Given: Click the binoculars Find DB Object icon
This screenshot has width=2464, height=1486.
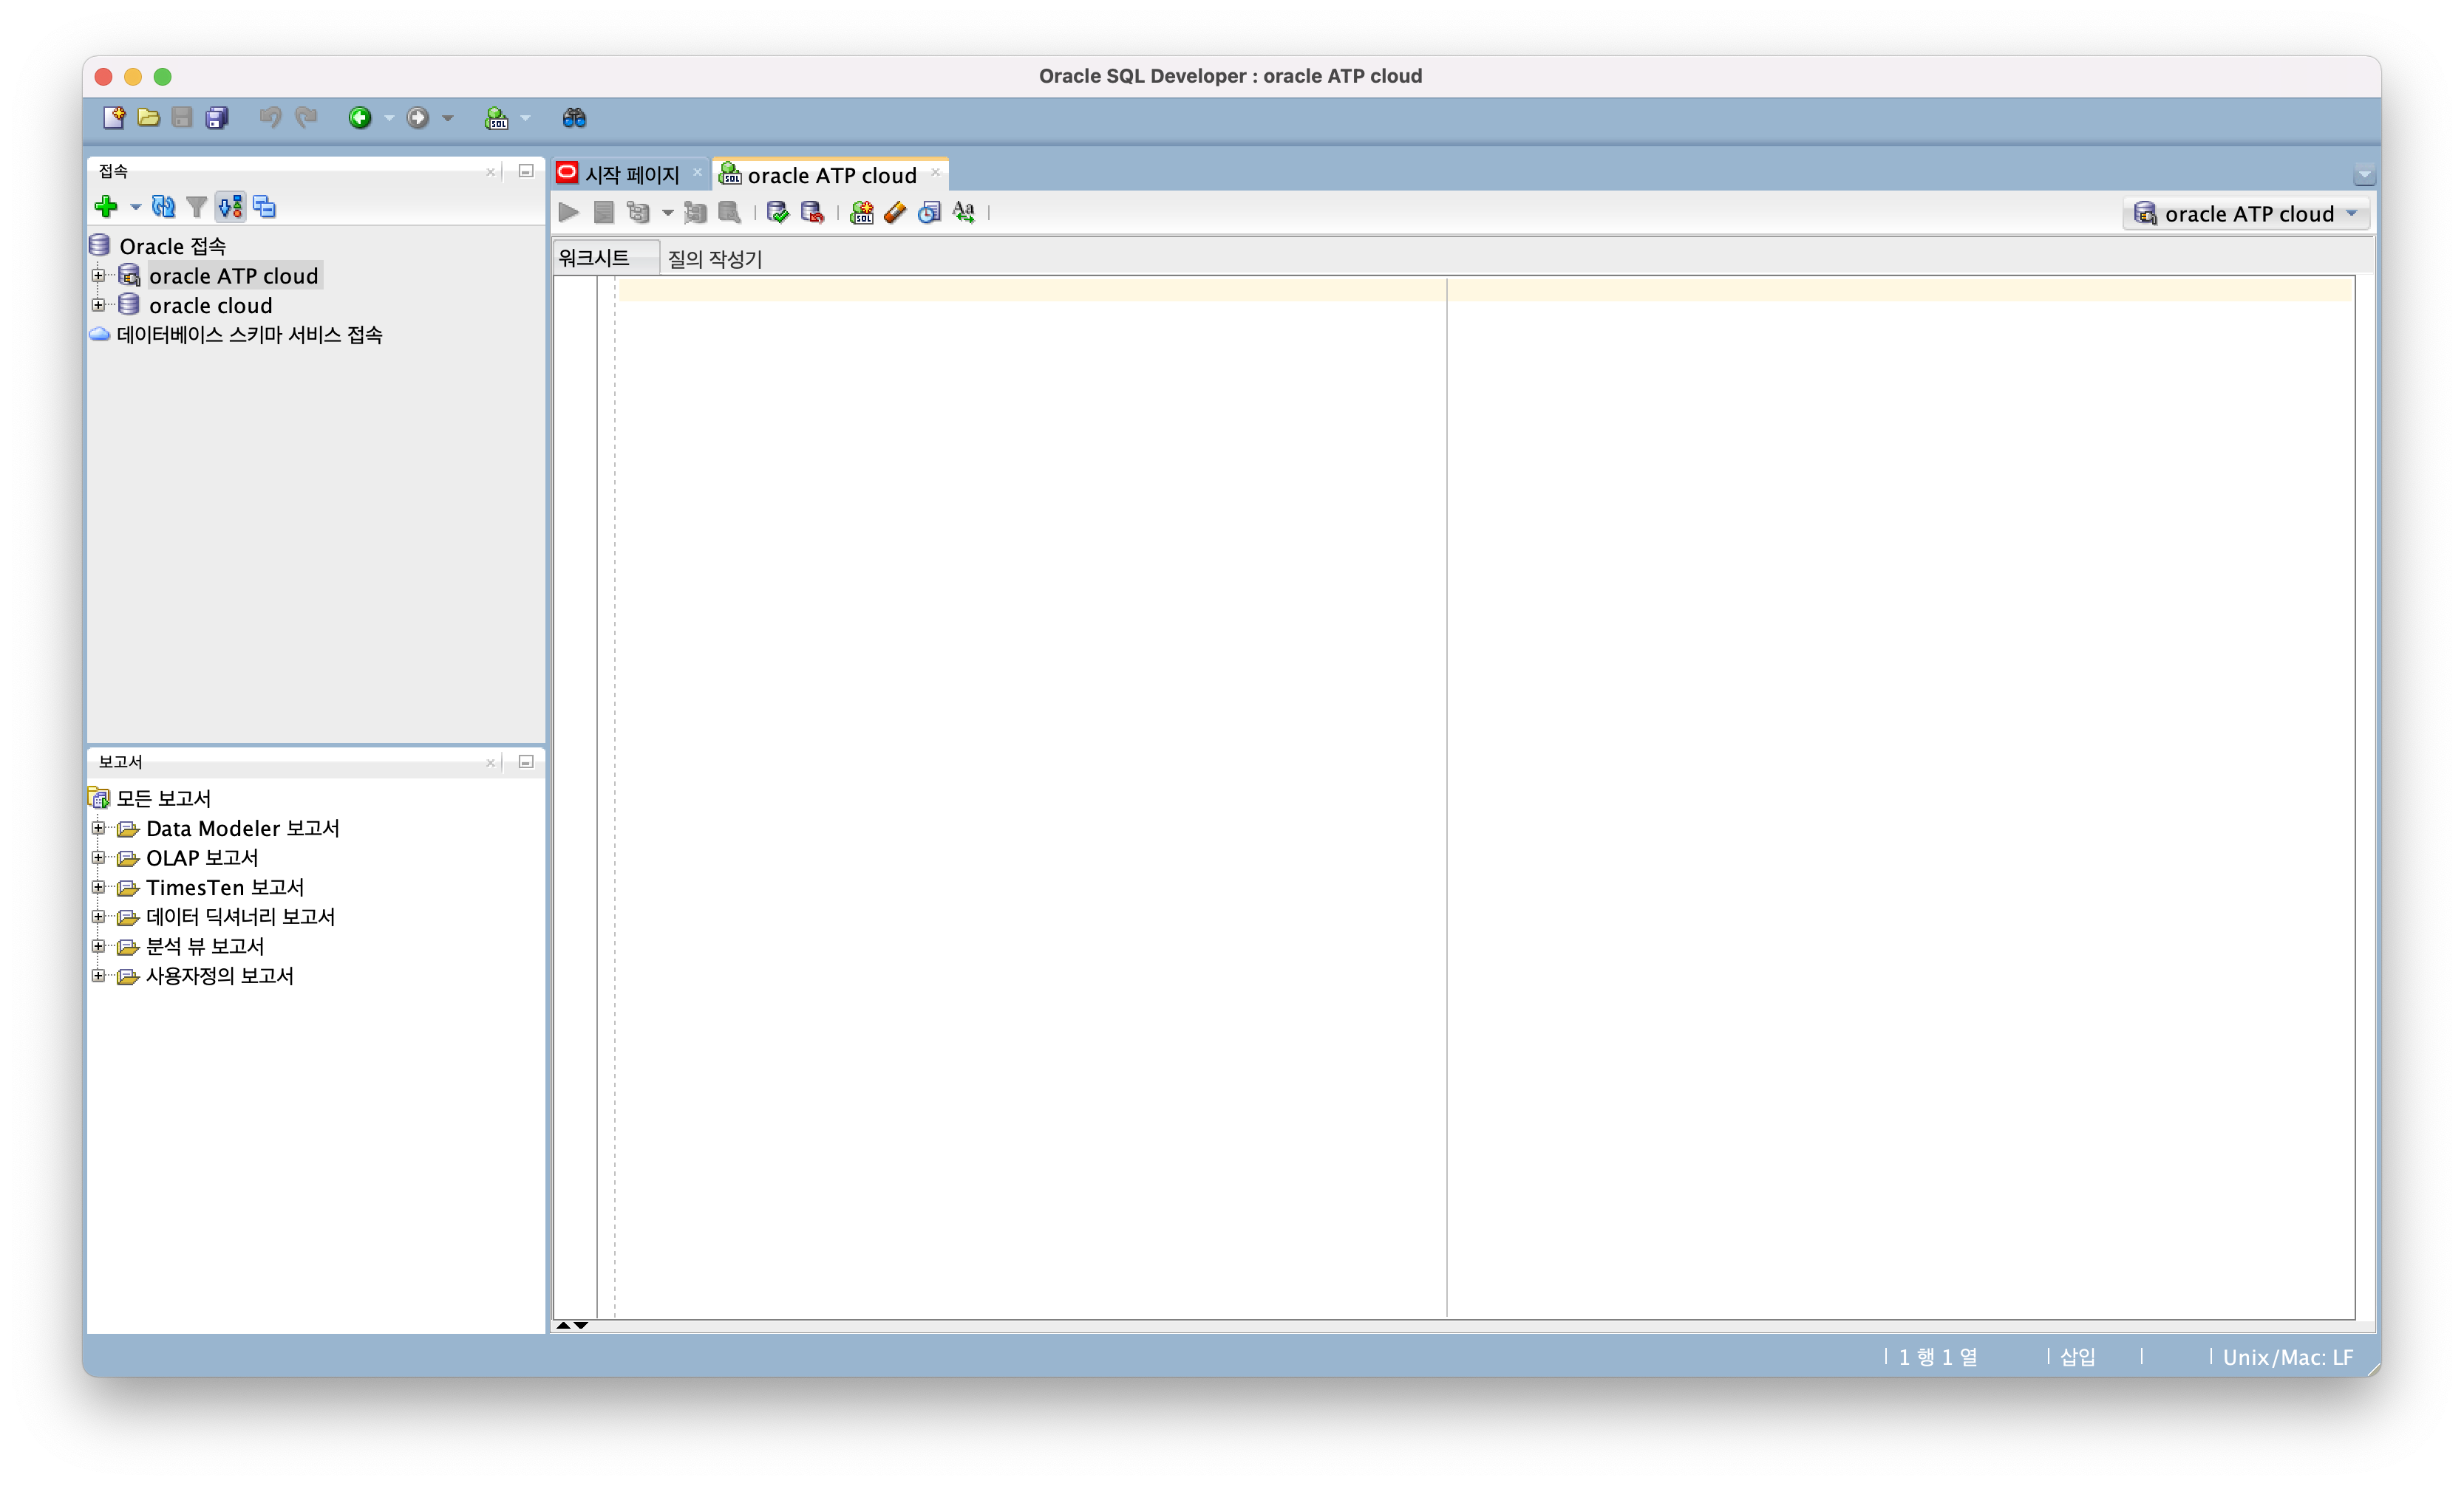Looking at the screenshot, I should [574, 118].
